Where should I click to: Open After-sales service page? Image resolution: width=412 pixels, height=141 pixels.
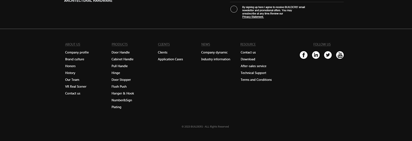point(253,66)
